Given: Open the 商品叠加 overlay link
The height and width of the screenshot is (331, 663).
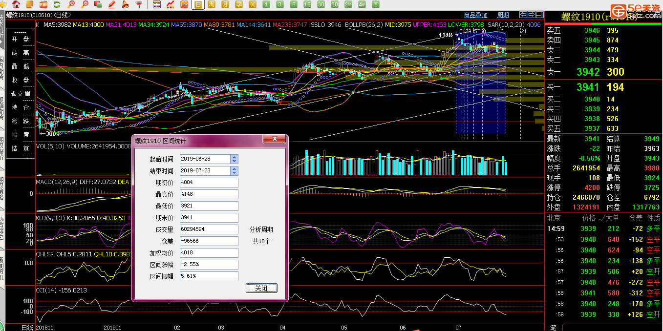Looking at the screenshot, I should [475, 15].
